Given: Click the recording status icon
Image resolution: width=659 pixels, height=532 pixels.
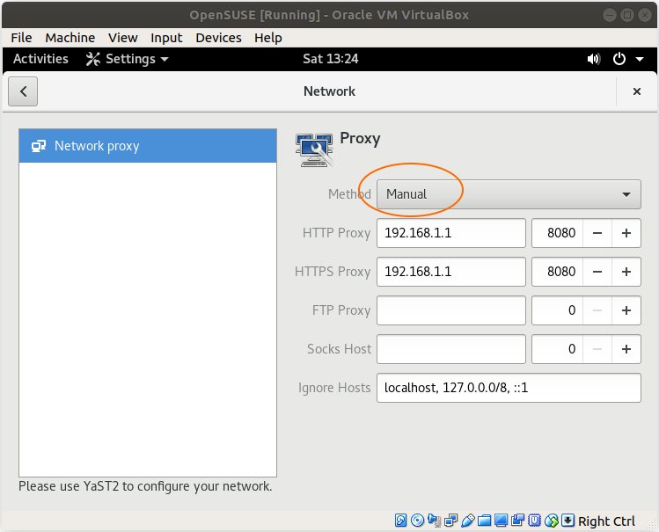Looking at the screenshot, I should [x=517, y=521].
